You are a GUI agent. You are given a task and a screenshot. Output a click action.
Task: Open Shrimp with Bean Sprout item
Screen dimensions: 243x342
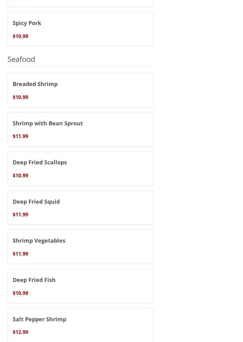coord(48,123)
